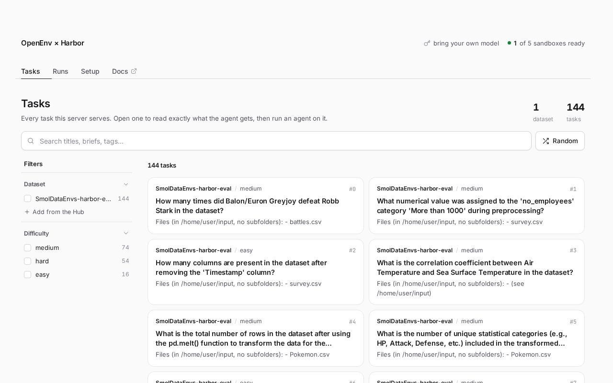Click the key icon beside bring your own model
613x383 pixels.
click(x=427, y=43)
